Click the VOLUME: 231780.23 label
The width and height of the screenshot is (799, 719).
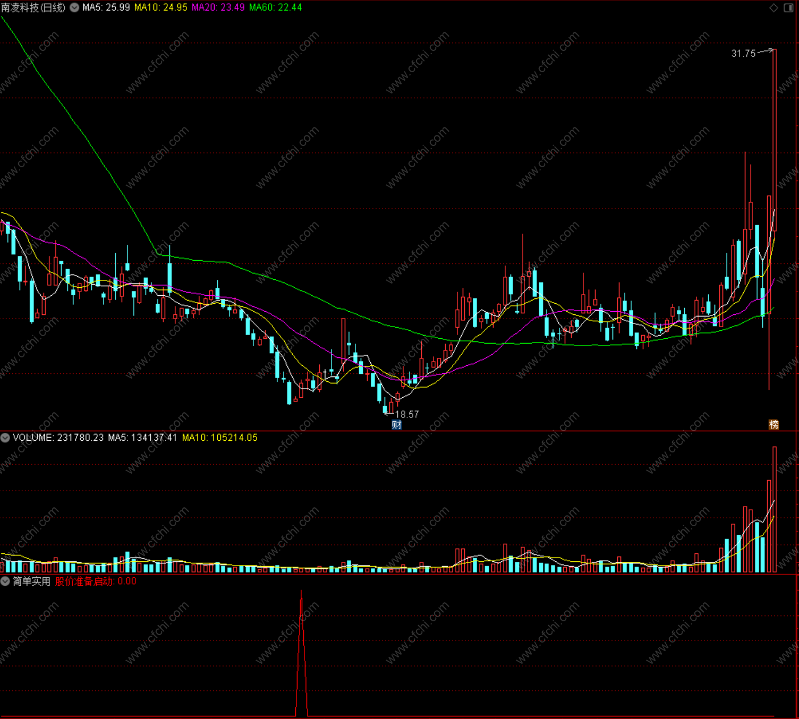[58, 438]
